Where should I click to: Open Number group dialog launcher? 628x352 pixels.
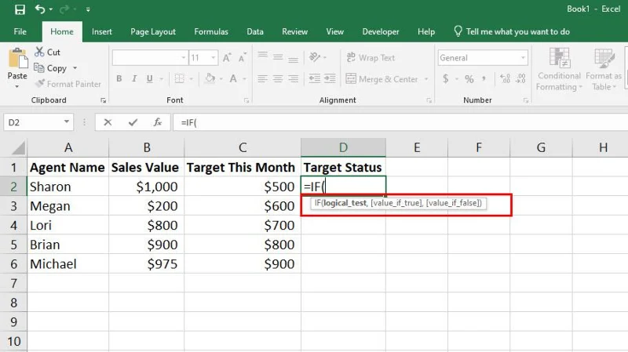[526, 100]
